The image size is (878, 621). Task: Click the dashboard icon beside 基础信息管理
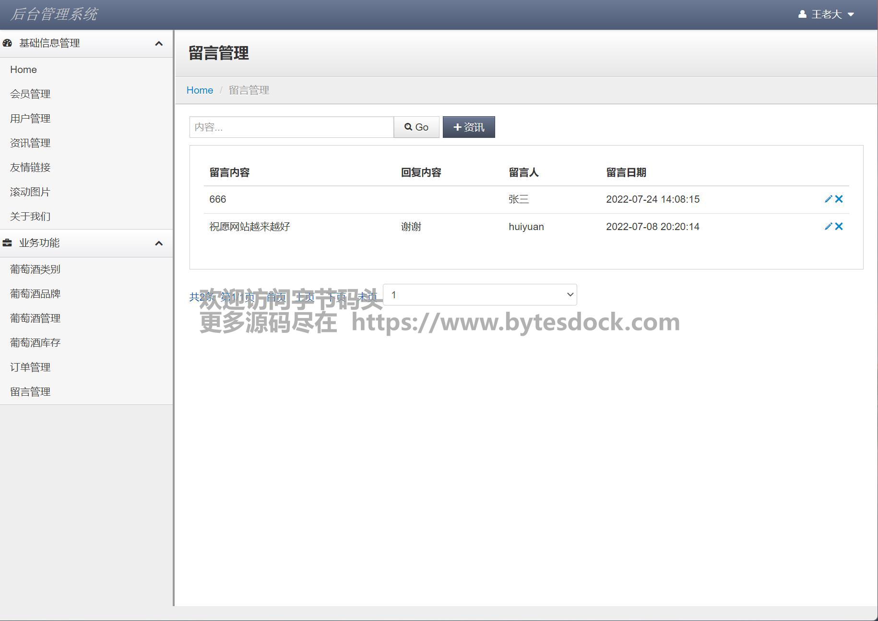coord(7,43)
